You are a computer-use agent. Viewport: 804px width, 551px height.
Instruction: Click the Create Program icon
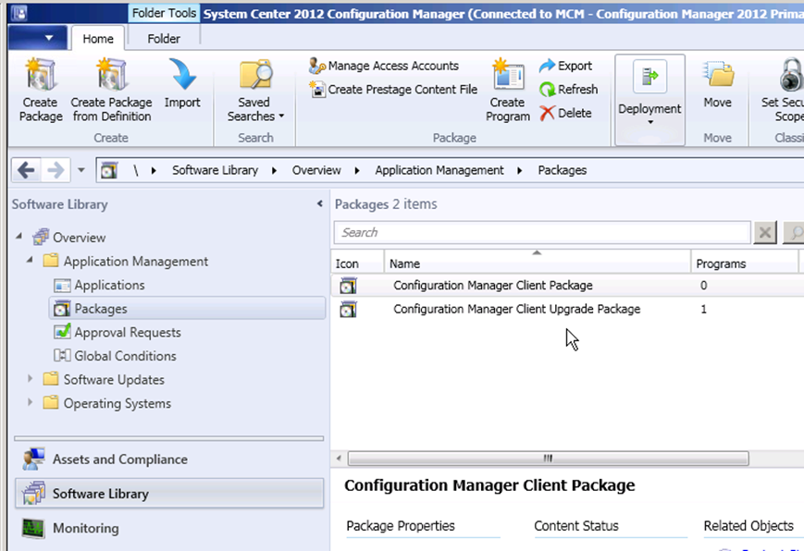tap(508, 75)
